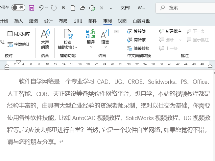Image resolution: width=215 pixels, height=161 pixels.
Task: Expand the 检查辅助功能 dropdown arrow
Action: [x=76, y=48]
